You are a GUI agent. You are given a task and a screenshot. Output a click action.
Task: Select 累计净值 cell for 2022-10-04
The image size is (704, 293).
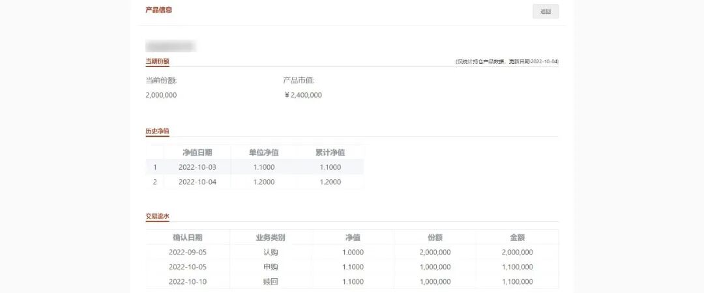[x=330, y=182]
